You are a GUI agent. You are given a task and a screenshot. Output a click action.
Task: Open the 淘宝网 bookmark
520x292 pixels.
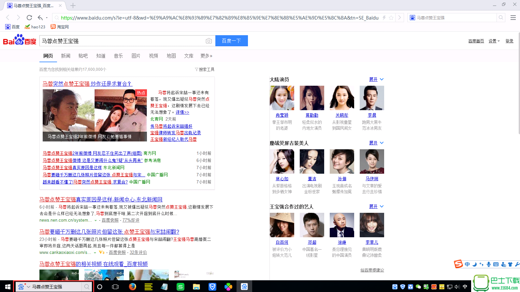click(x=60, y=27)
